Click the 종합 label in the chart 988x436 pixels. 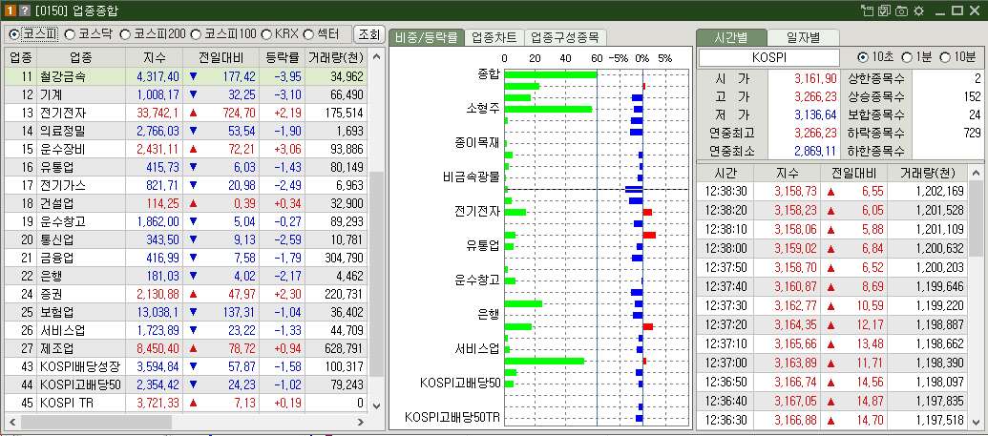pos(489,74)
